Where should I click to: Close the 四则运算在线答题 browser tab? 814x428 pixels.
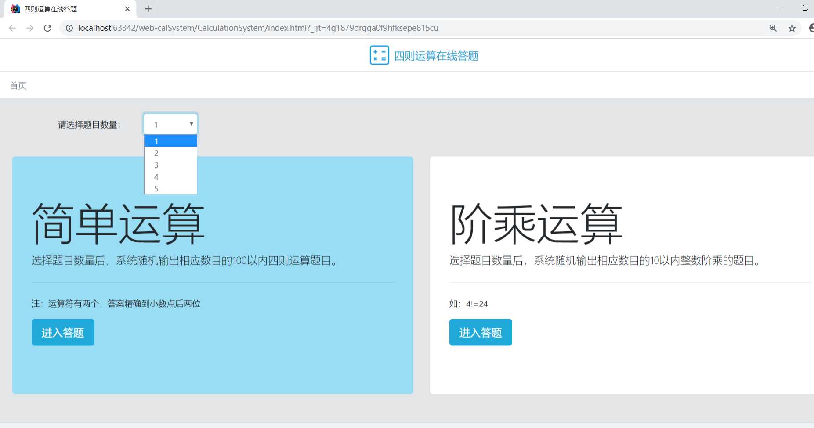click(x=127, y=9)
